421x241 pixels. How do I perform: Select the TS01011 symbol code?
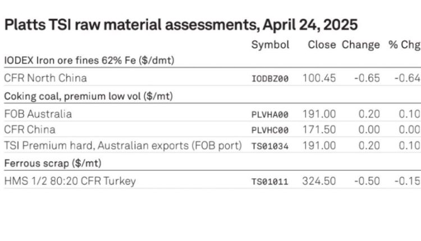pos(270,182)
